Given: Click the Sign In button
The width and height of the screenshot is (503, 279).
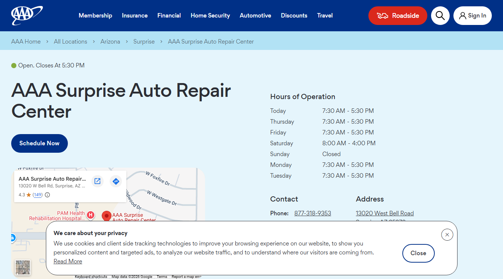Looking at the screenshot, I should click(472, 16).
